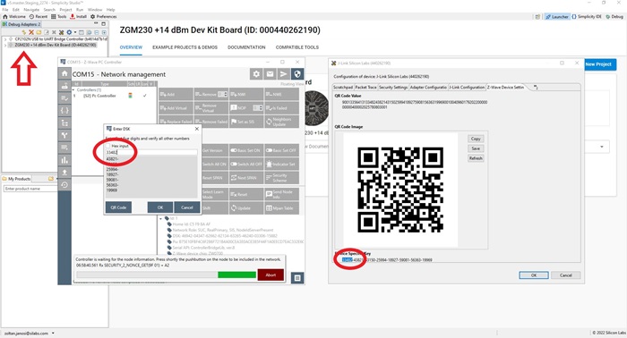Click folder icon in My Products panel header
627x338 pixels.
tap(51, 179)
